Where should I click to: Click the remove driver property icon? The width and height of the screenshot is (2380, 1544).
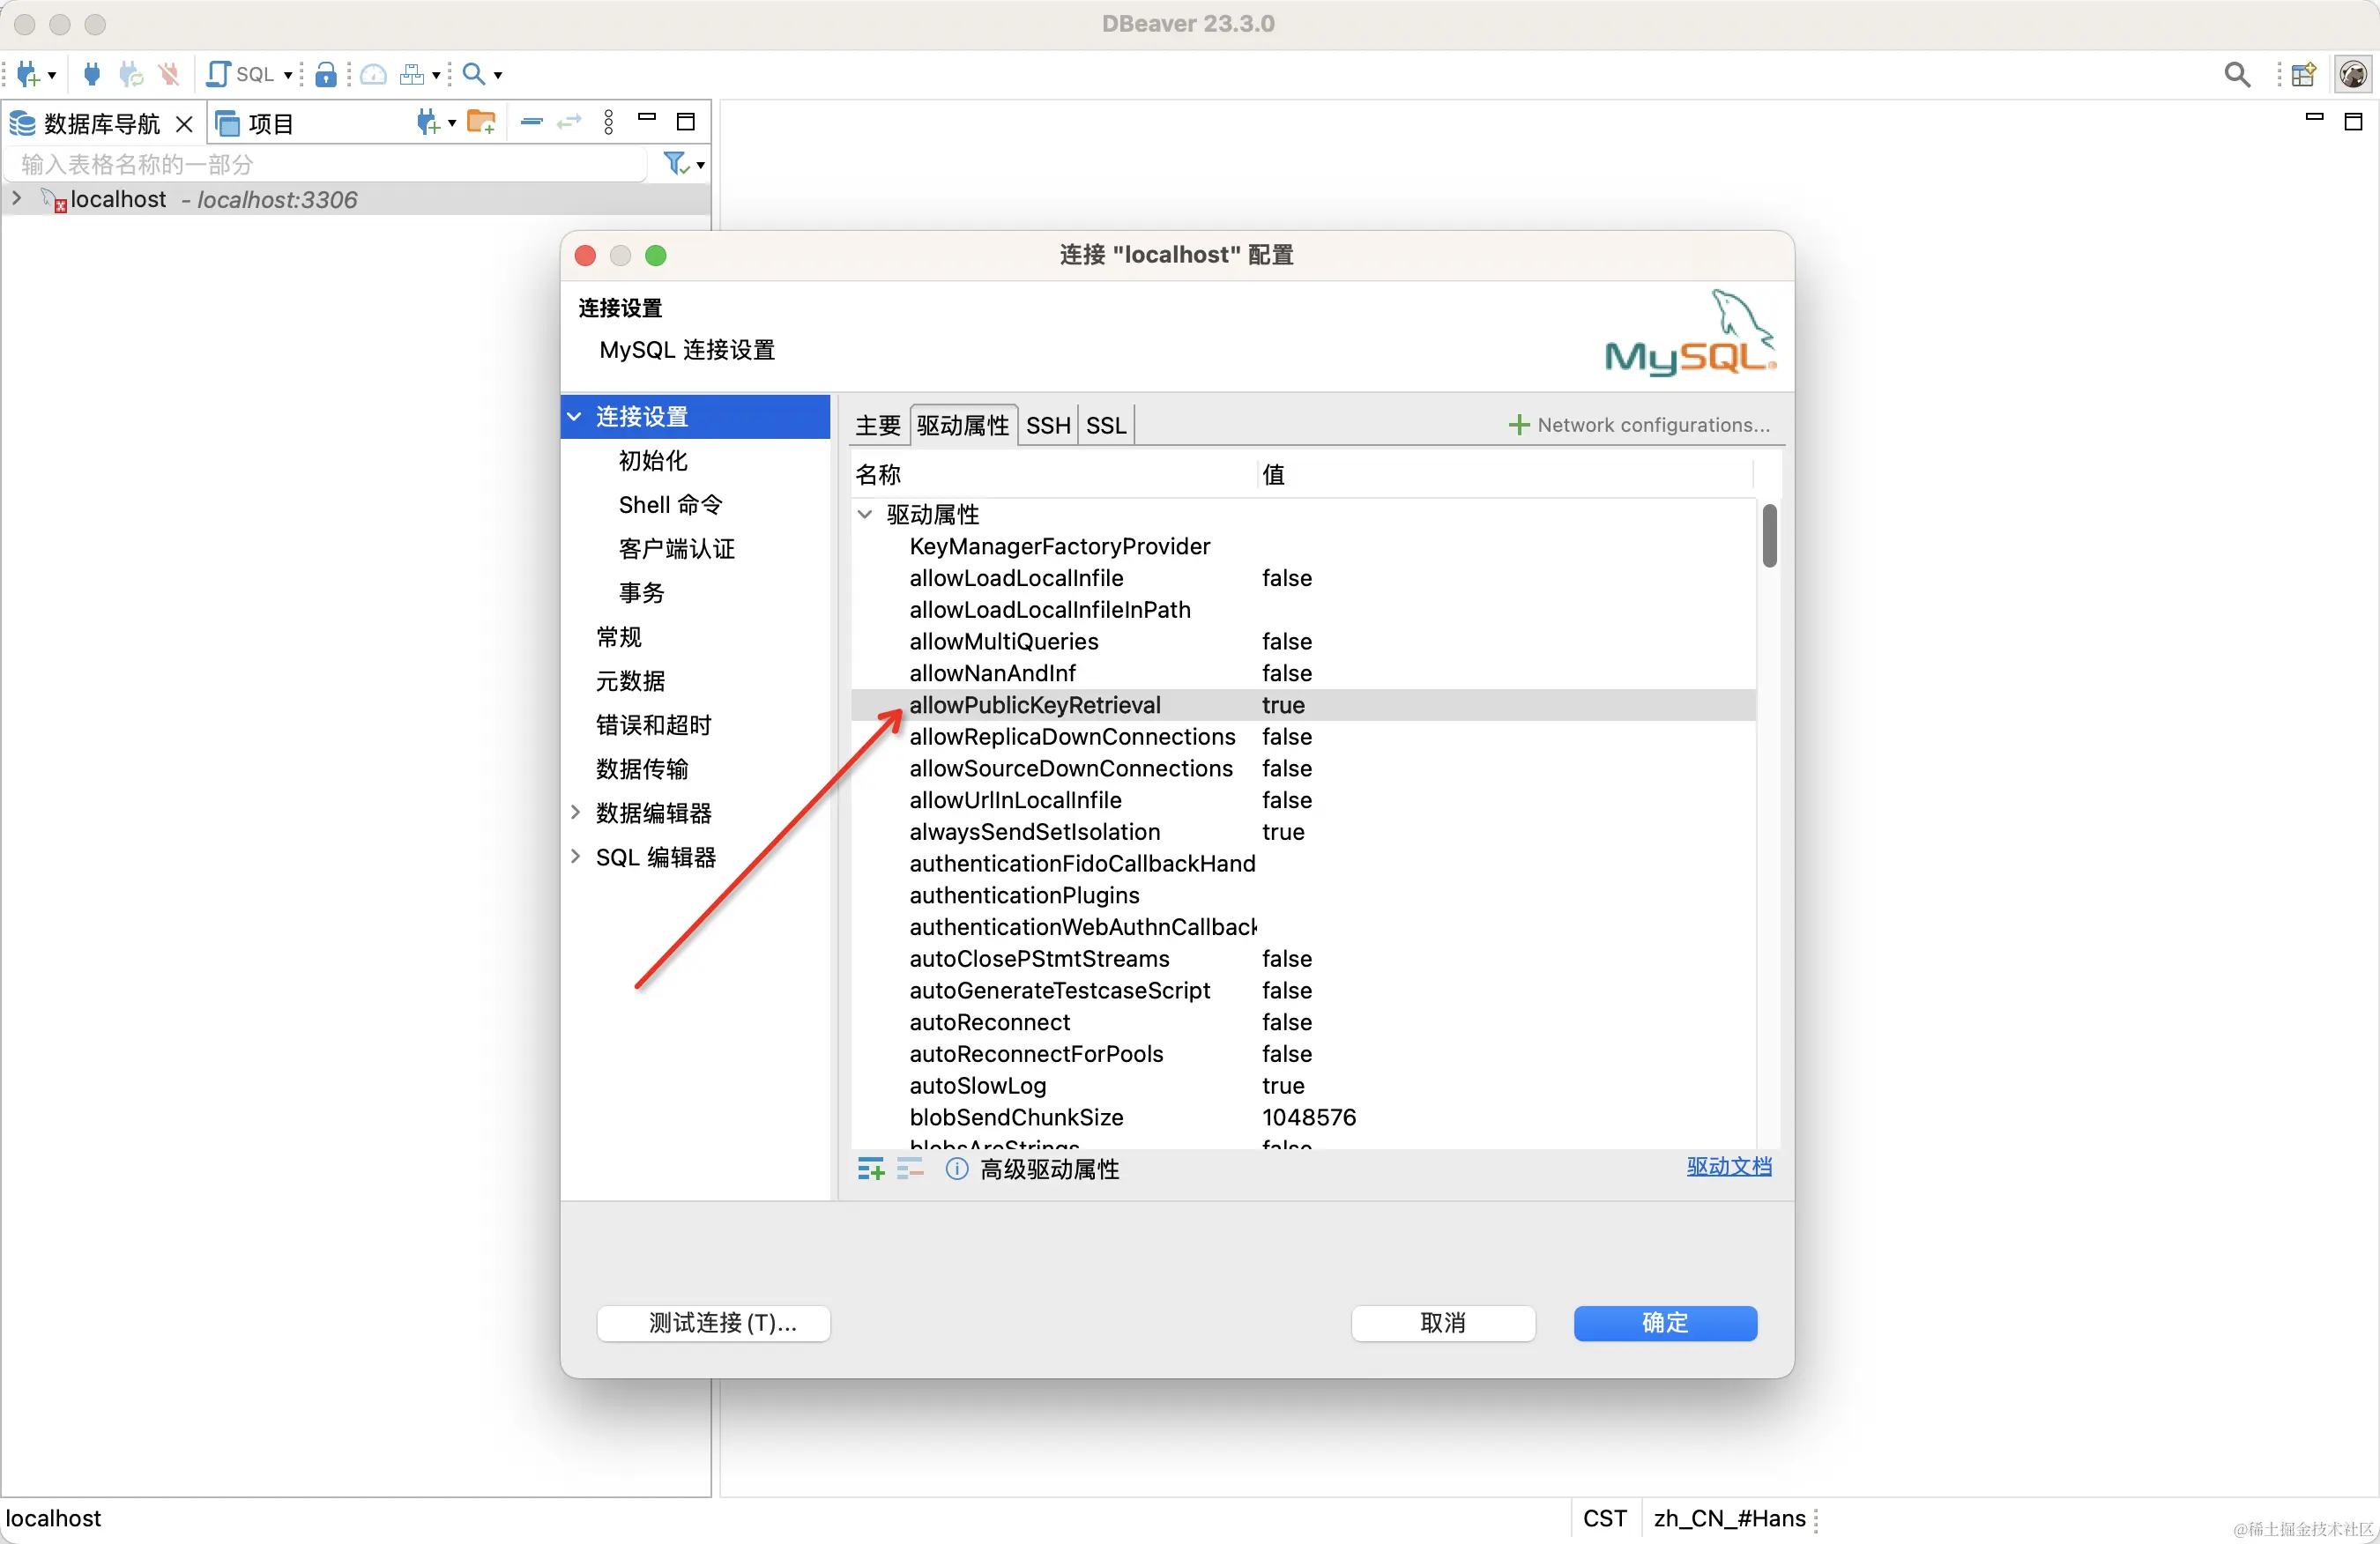click(x=910, y=1169)
